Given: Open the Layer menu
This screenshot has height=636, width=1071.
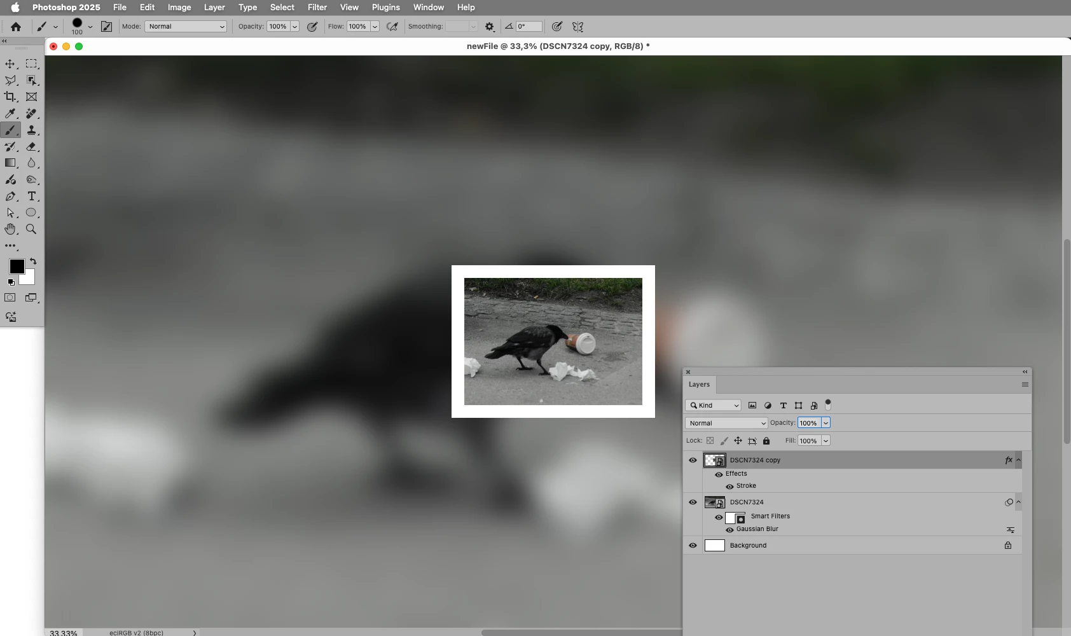Looking at the screenshot, I should pos(214,7).
